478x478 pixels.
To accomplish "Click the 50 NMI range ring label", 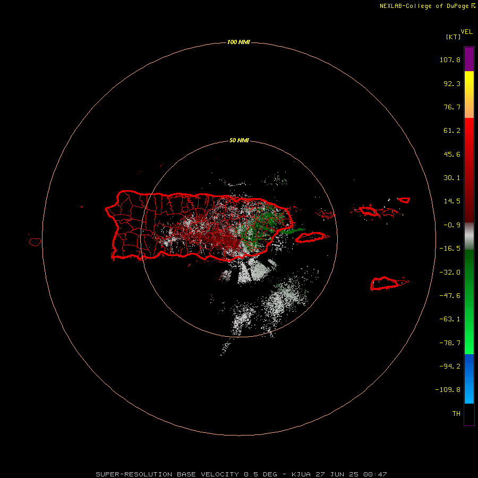I will (x=239, y=141).
